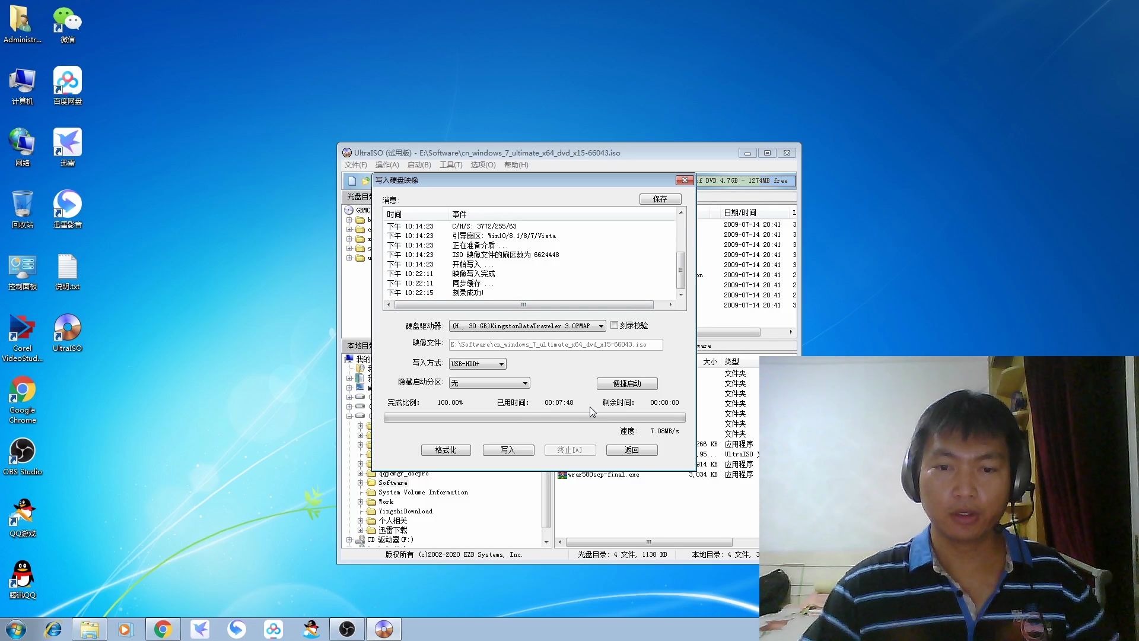Image resolution: width=1139 pixels, height=641 pixels.
Task: Open the 网络 (Network) desktop icon
Action: coord(22,148)
